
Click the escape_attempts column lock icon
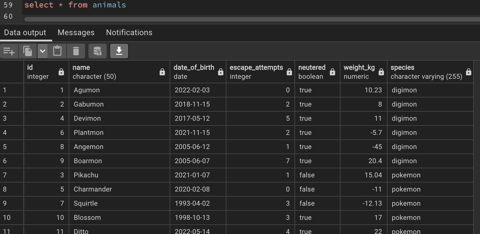[289, 72]
